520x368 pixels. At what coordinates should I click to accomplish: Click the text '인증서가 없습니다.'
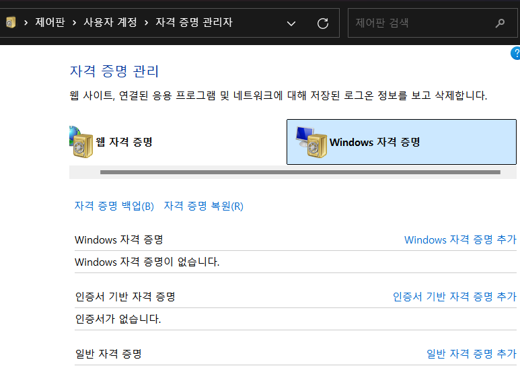click(118, 319)
